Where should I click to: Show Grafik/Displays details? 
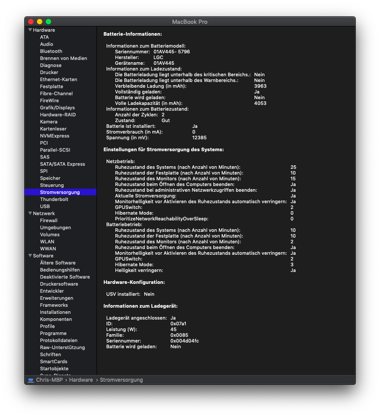(57, 108)
